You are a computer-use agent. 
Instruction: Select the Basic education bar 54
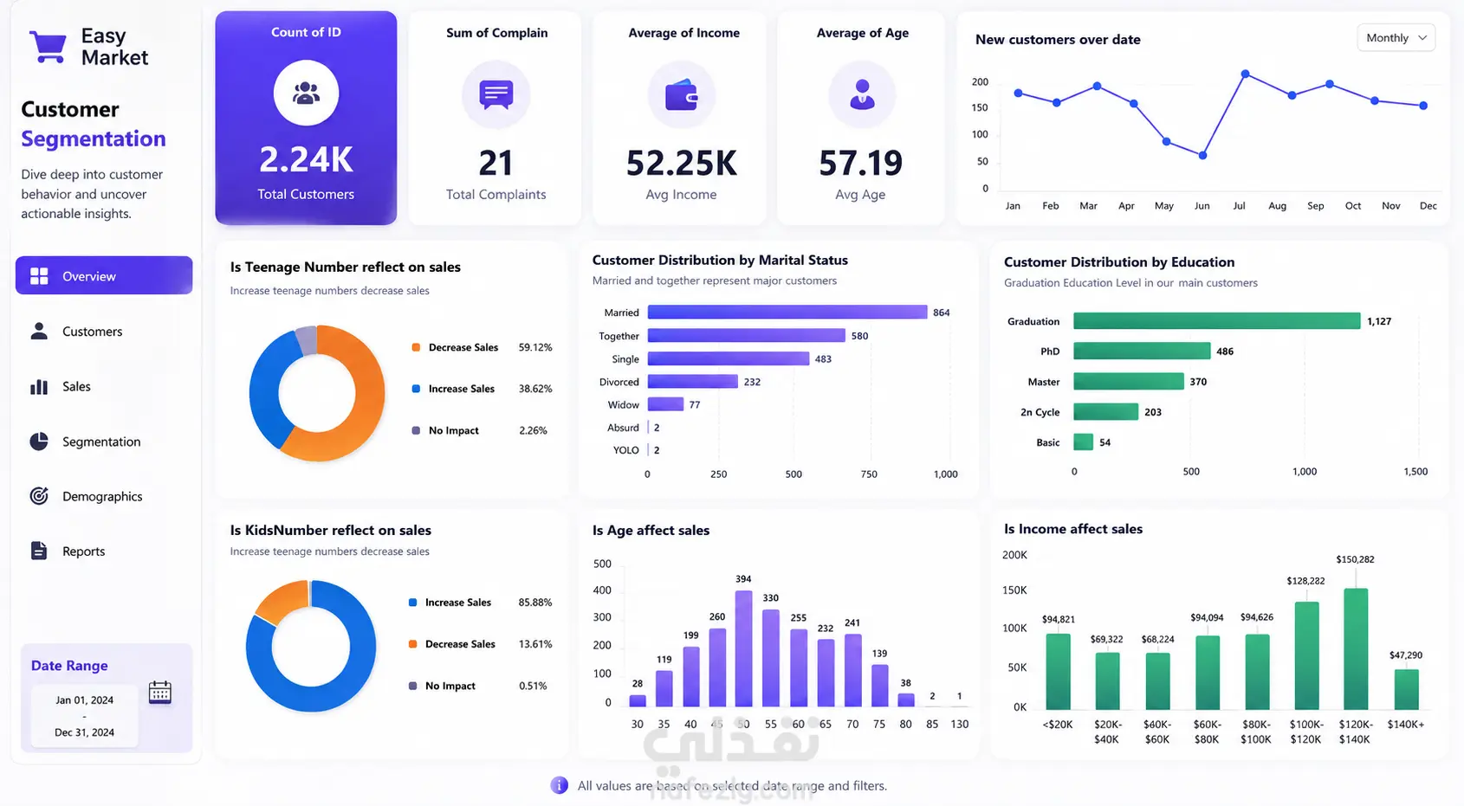click(x=1084, y=442)
